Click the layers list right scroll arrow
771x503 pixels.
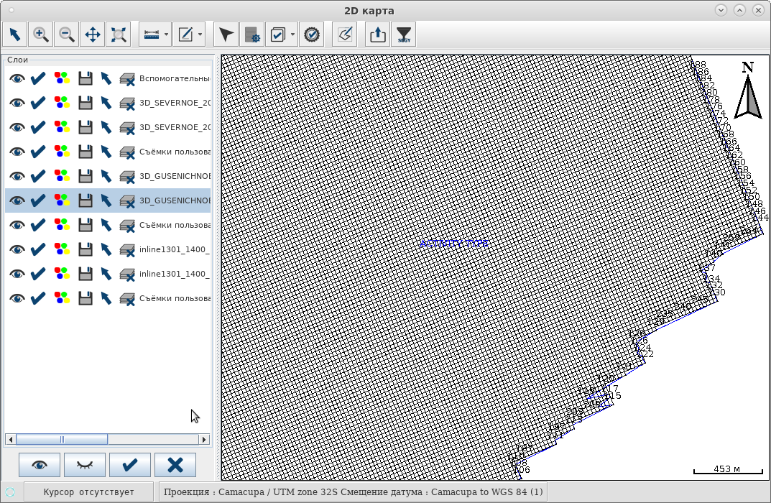[x=204, y=439]
